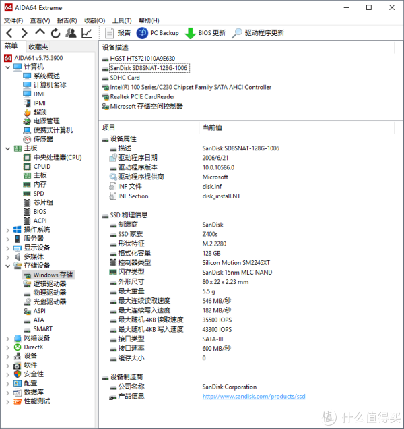Screen dimensions: 404x429
Task: Launch PC Backup from the toolbar
Action: point(158,33)
